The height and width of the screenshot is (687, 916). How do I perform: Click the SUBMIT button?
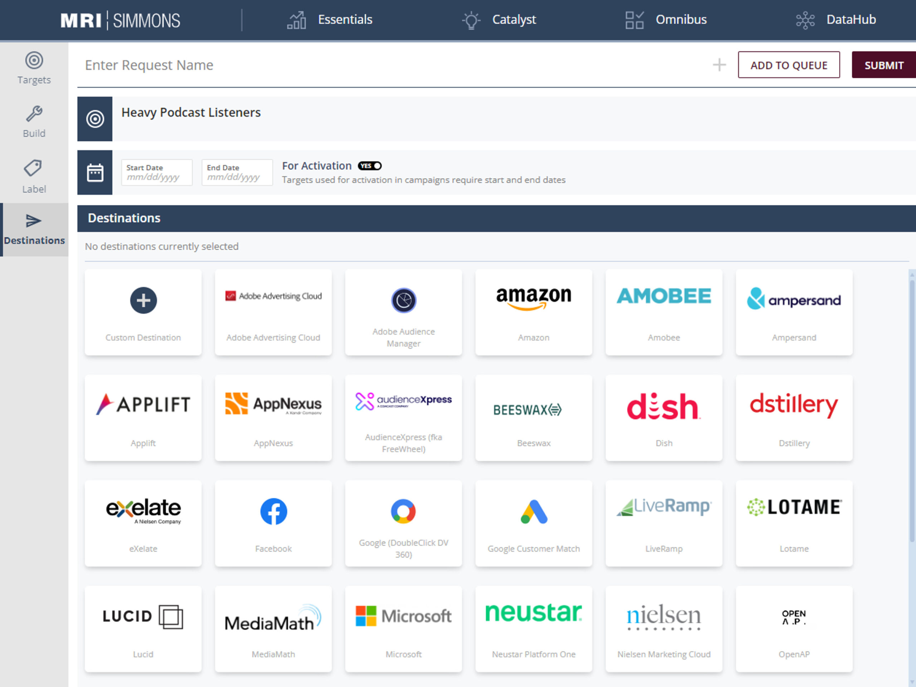click(x=884, y=65)
